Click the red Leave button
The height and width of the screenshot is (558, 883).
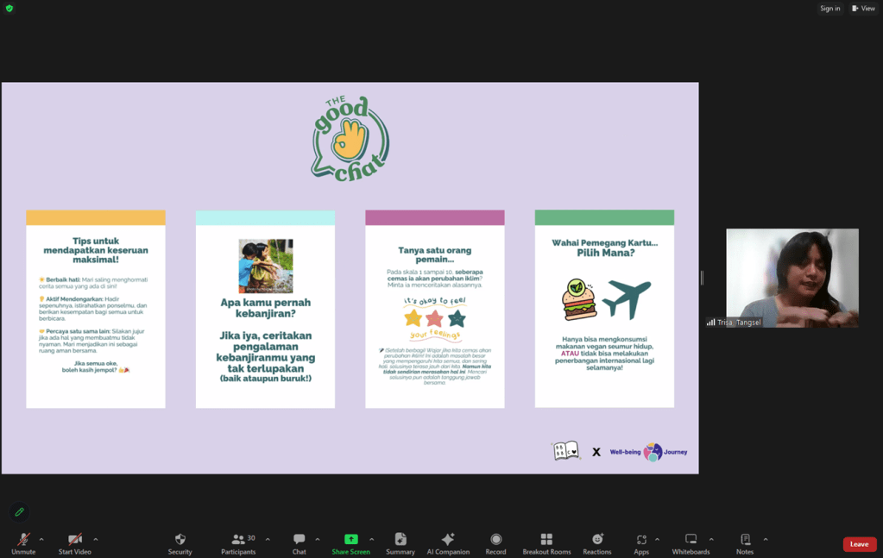859,544
